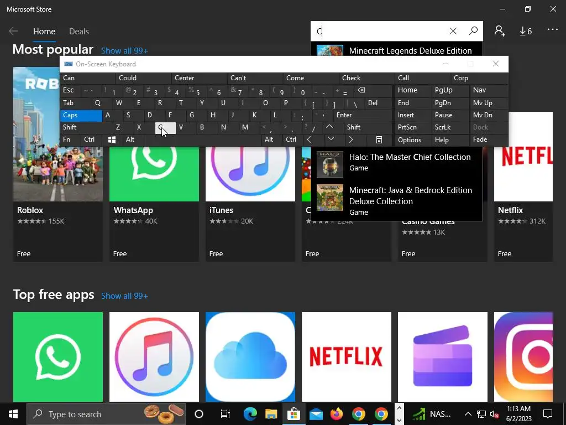The height and width of the screenshot is (425, 566).
Task: Click the context menu key on keyboard
Action: (x=379, y=139)
